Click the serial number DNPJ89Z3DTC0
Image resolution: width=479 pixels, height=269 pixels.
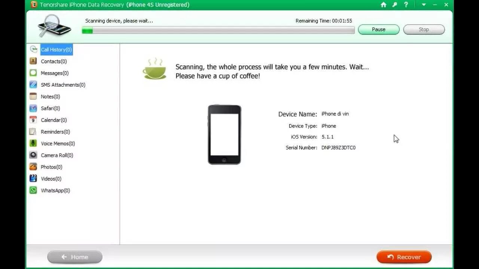(x=338, y=148)
